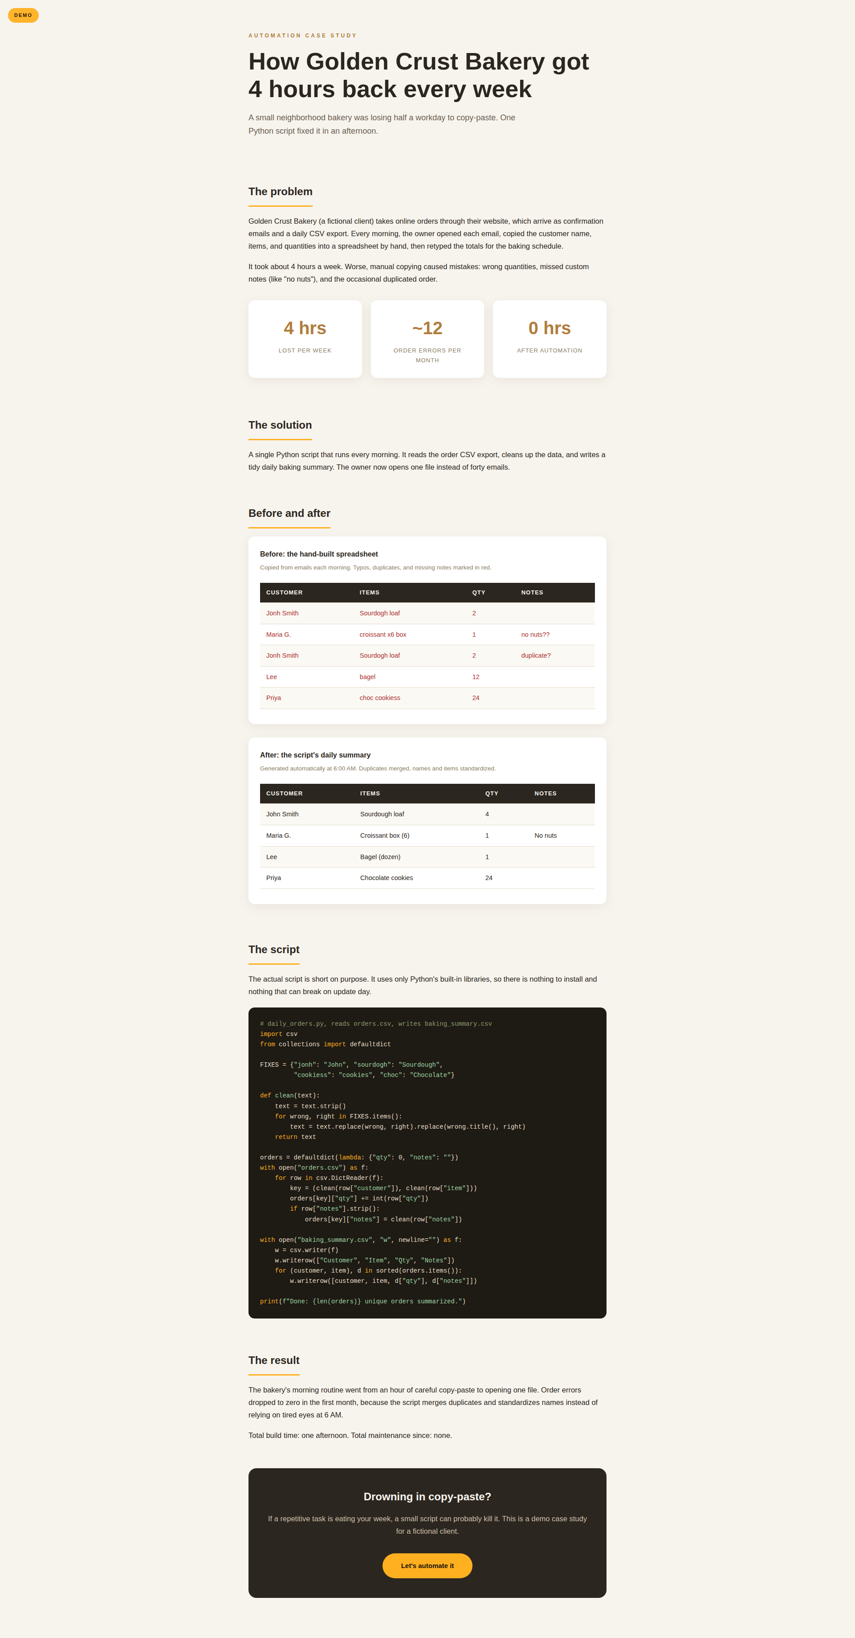Viewport: 855px width, 1638px height.
Task: Select the "~12" order errors per month card
Action: (427, 339)
